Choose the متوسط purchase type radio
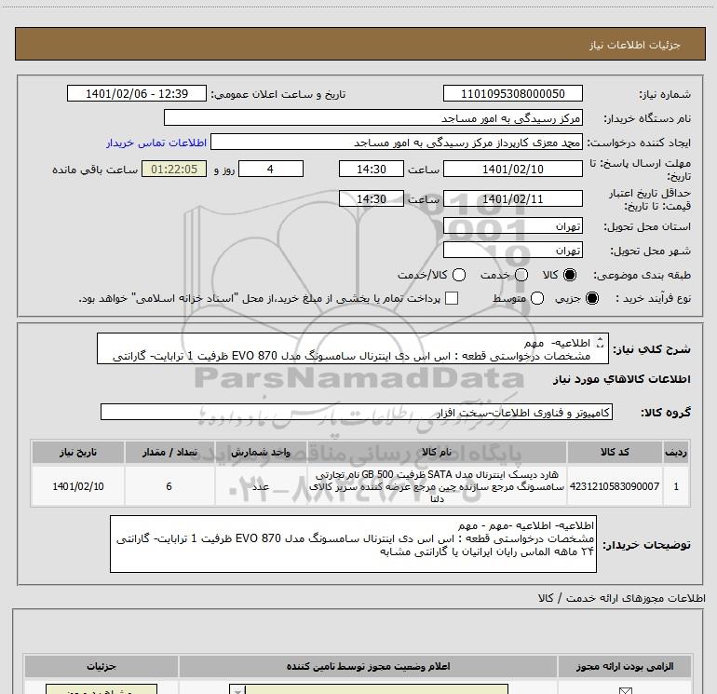This screenshot has height=694, width=717. [x=537, y=298]
